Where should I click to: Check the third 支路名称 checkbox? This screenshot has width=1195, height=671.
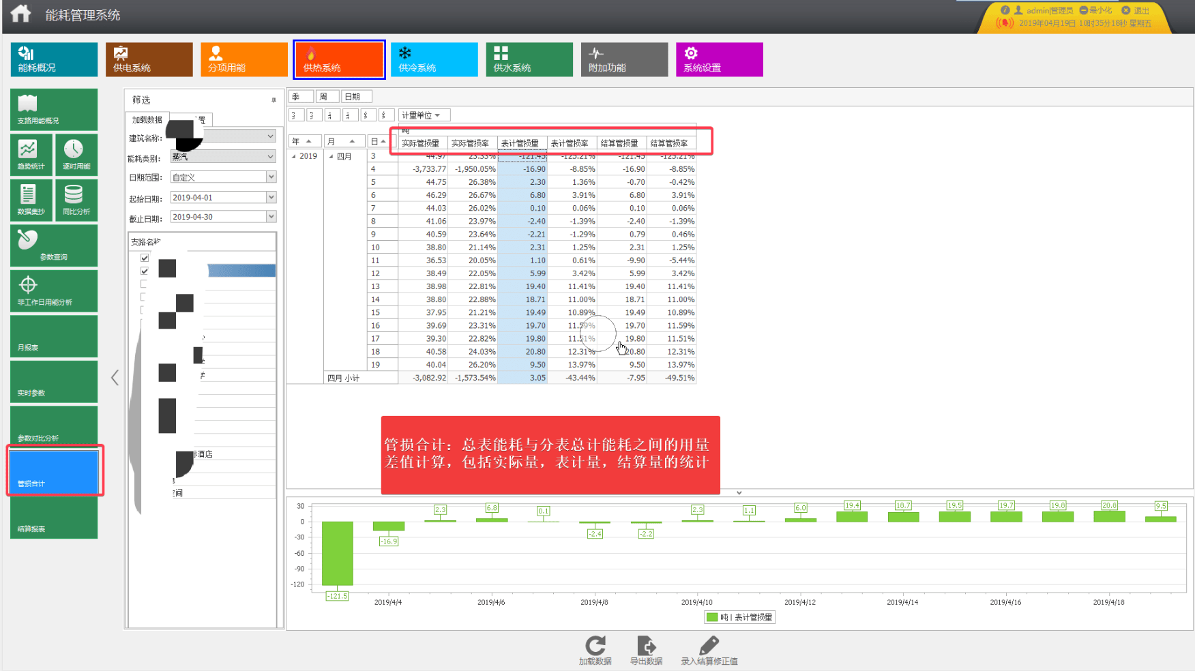pos(144,284)
